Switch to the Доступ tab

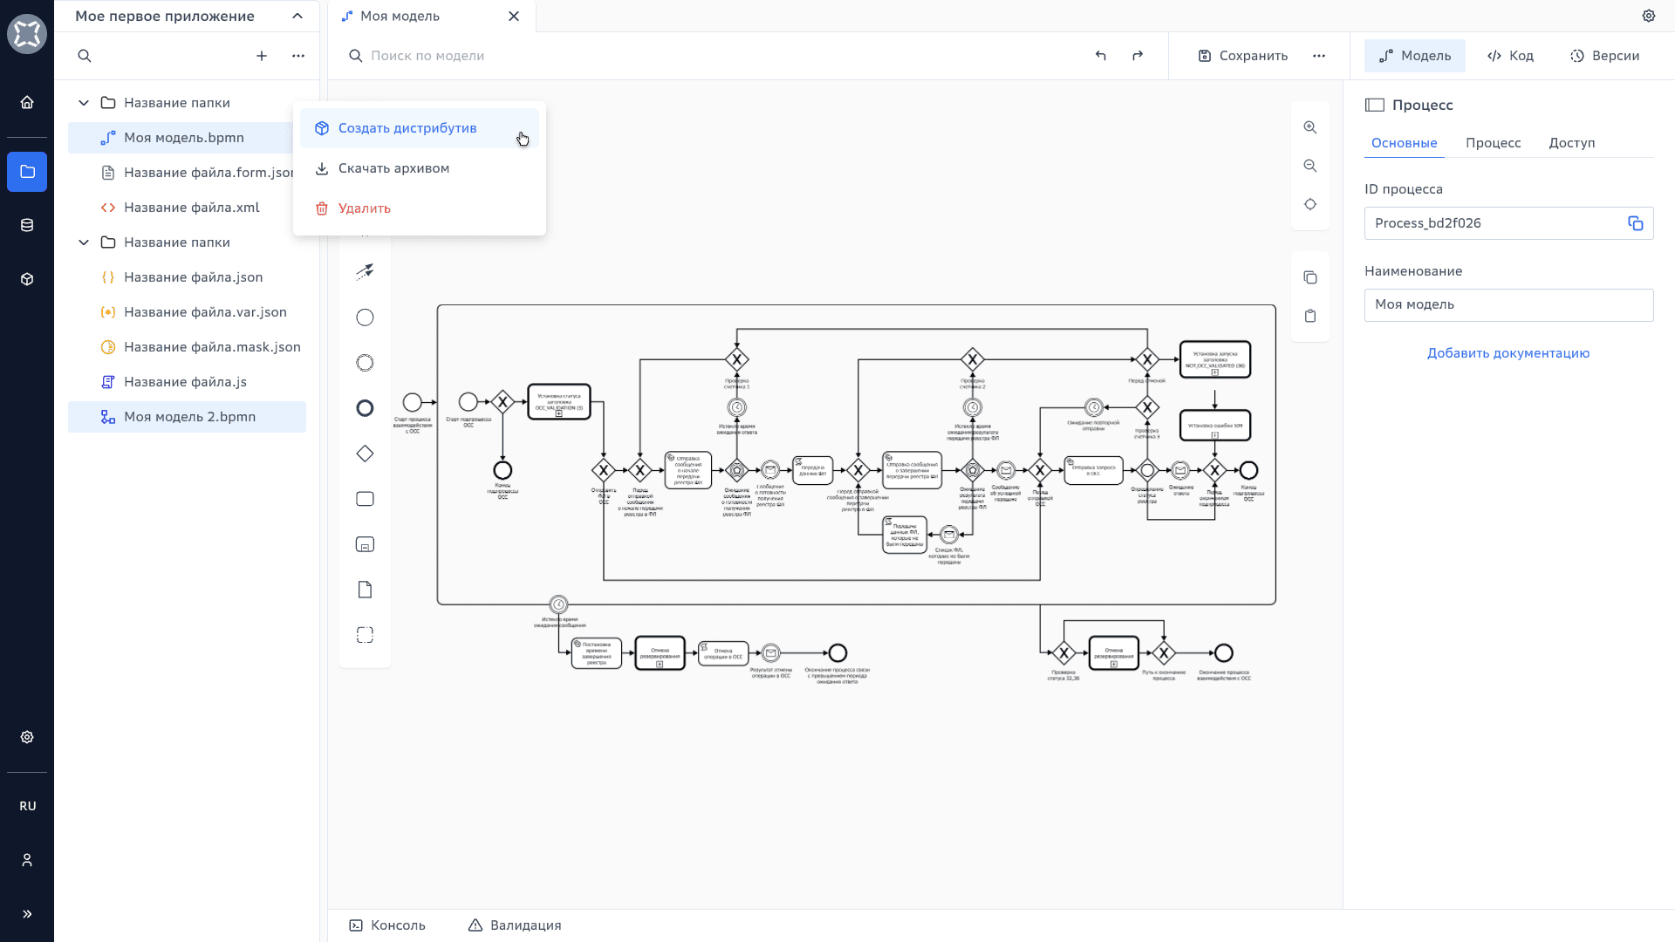click(1571, 143)
